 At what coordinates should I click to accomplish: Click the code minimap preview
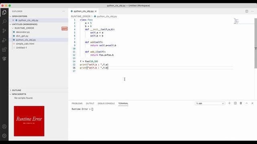(x=237, y=21)
